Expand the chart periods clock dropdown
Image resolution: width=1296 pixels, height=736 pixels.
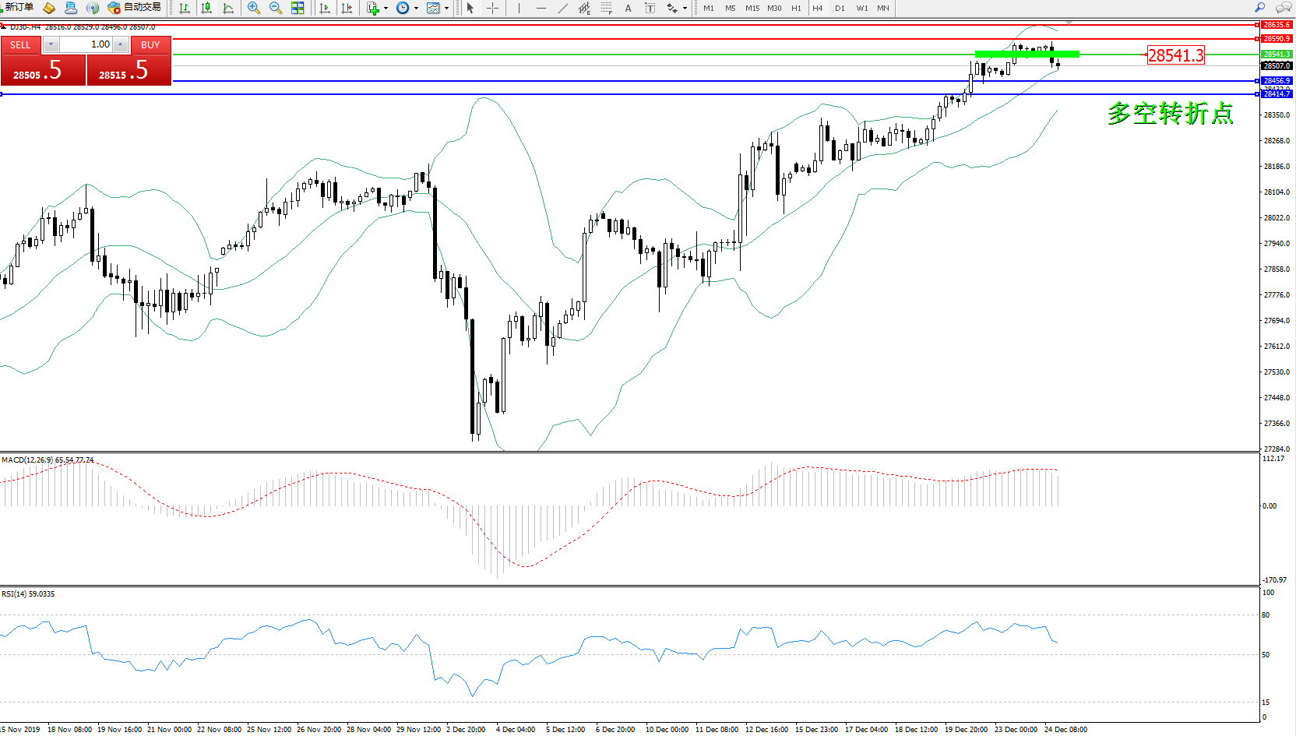416,9
